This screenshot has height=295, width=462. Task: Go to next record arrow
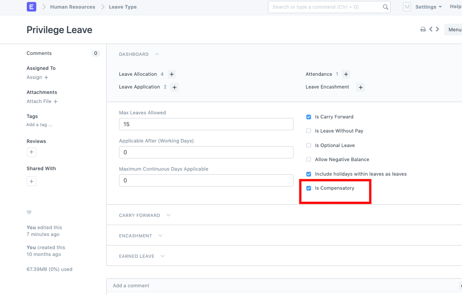coord(437,29)
